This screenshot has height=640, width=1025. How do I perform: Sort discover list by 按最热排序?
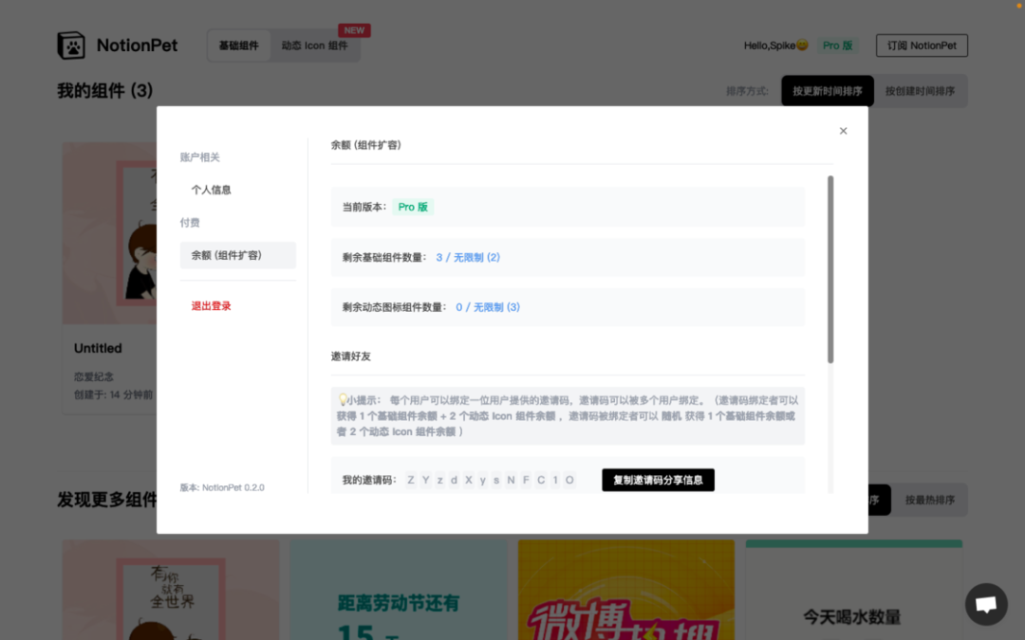929,500
